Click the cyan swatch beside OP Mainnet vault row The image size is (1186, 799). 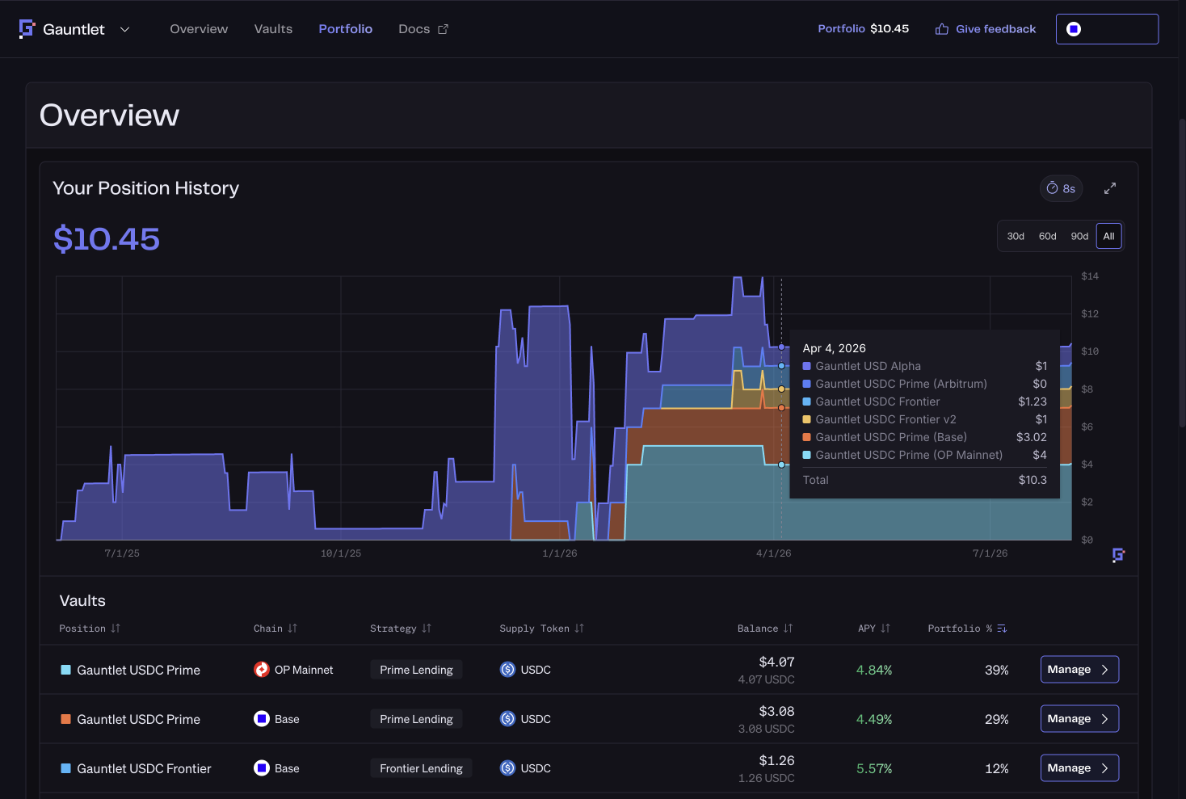pyautogui.click(x=66, y=670)
